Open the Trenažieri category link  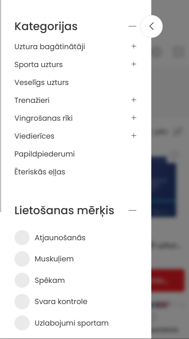coord(32,100)
